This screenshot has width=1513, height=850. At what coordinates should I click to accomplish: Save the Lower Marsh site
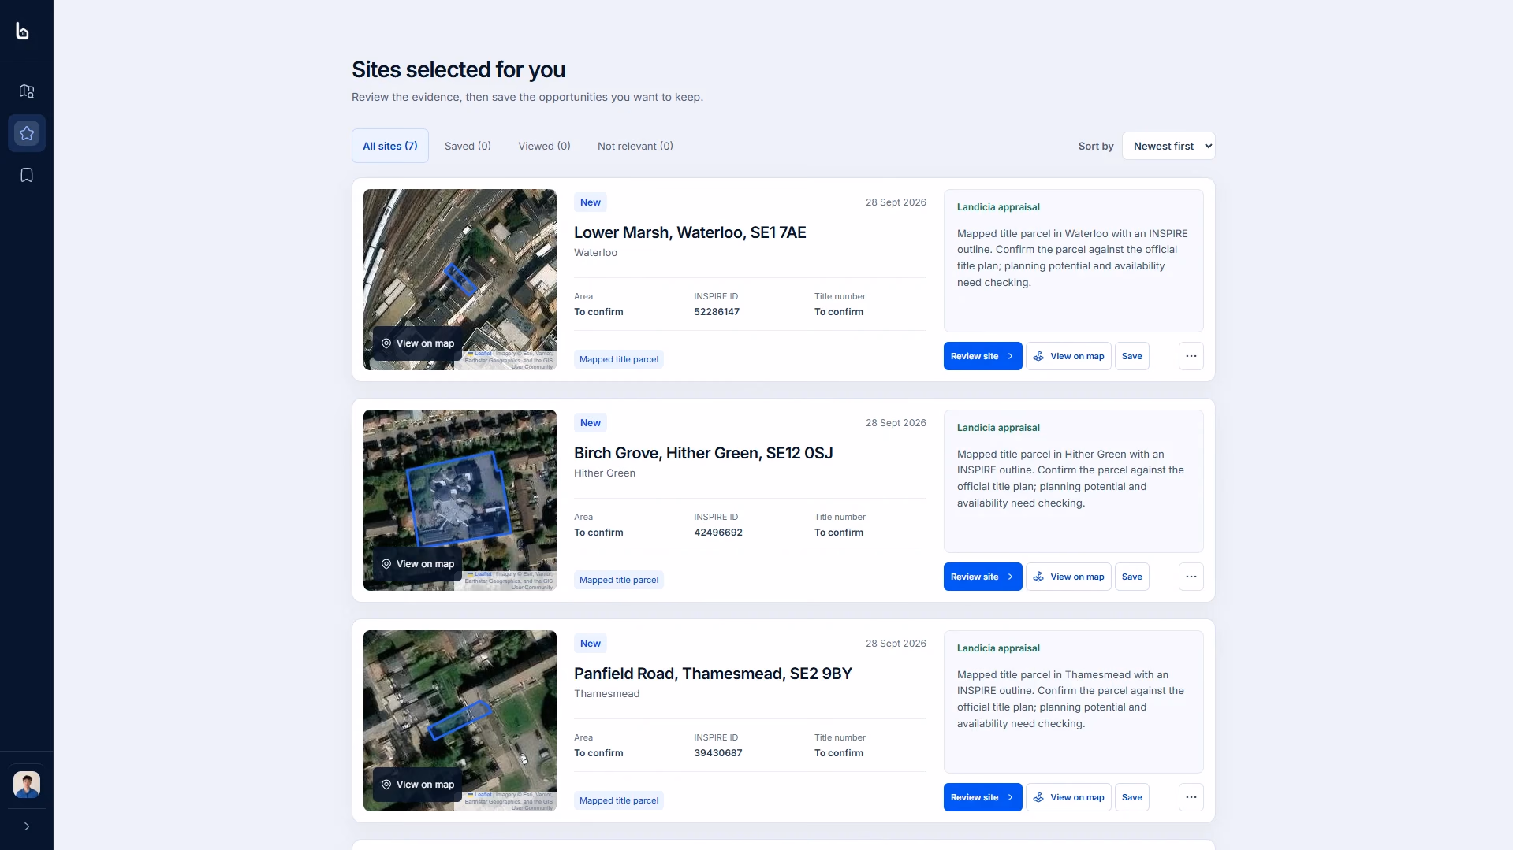(x=1131, y=356)
